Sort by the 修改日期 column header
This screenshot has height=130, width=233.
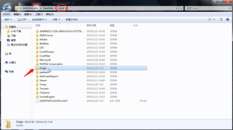point(91,25)
